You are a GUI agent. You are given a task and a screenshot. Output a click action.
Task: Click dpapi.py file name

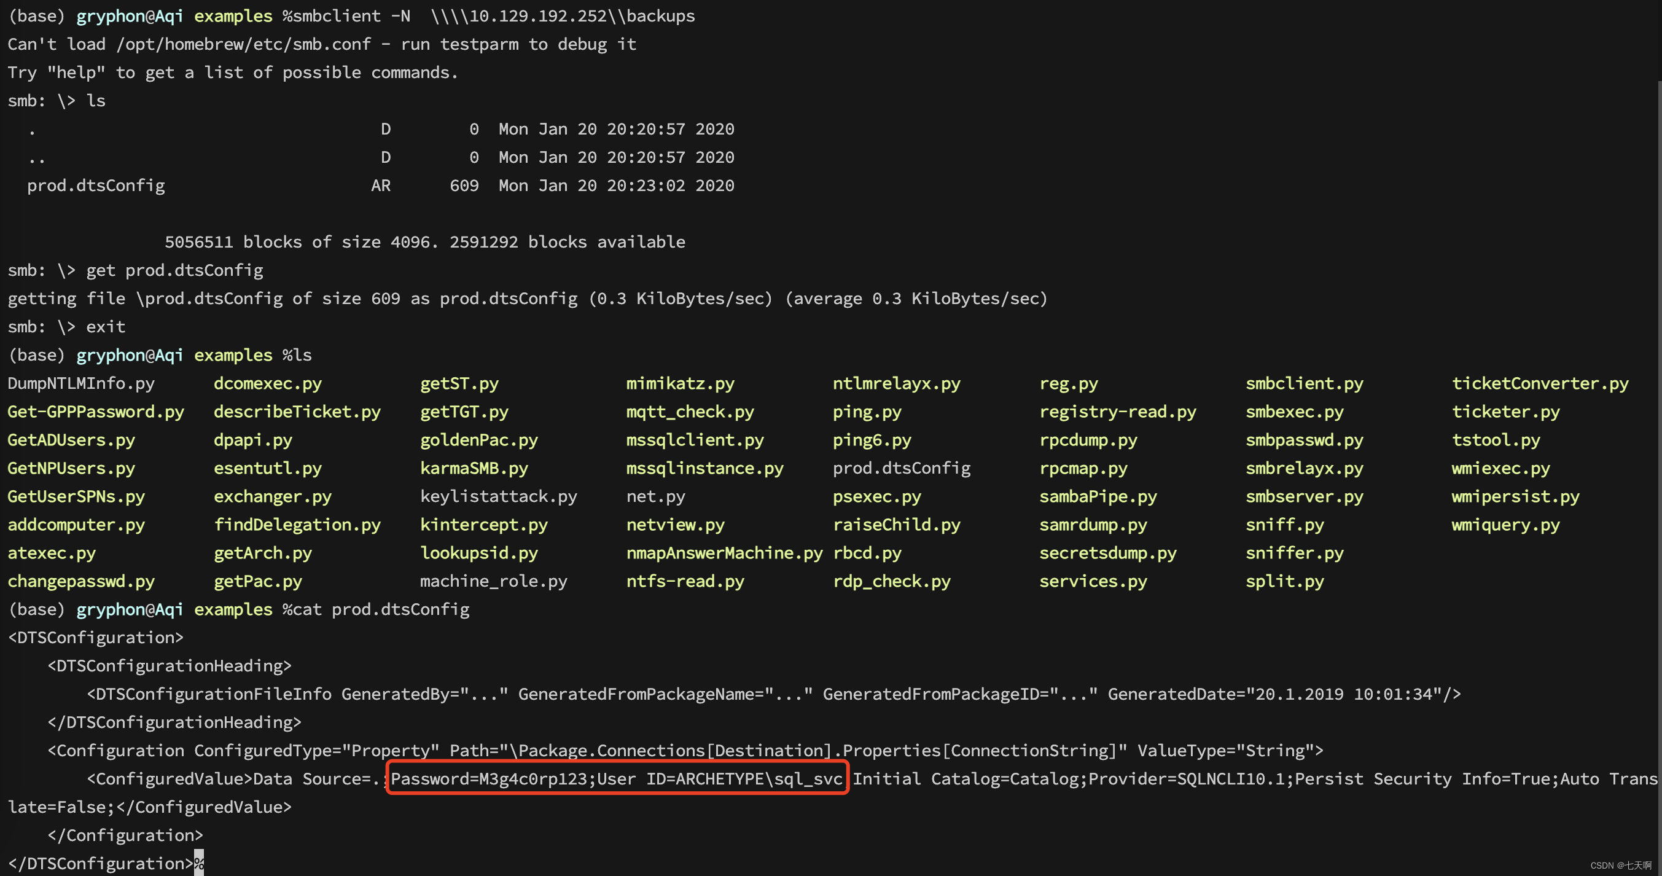(x=253, y=440)
